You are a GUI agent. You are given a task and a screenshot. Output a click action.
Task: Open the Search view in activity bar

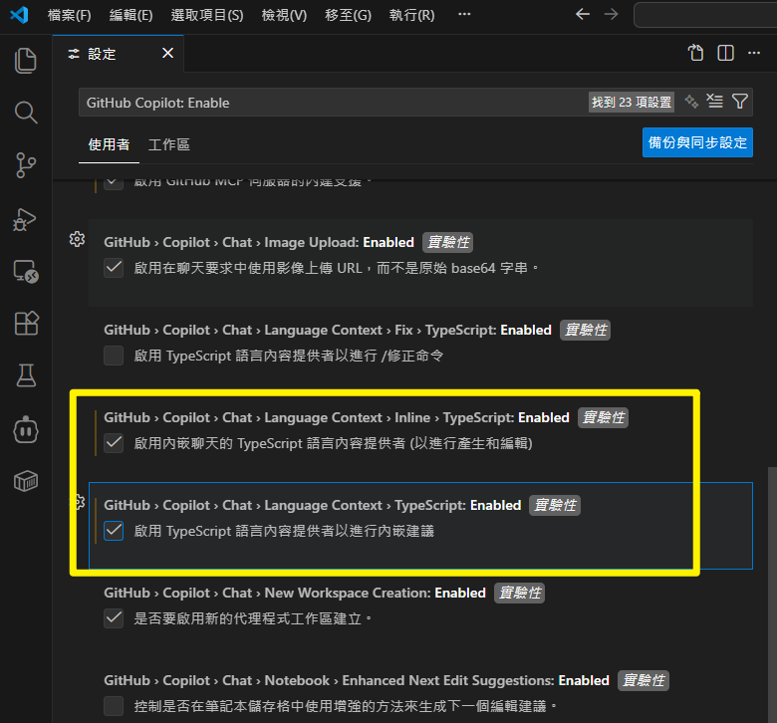coord(26,113)
